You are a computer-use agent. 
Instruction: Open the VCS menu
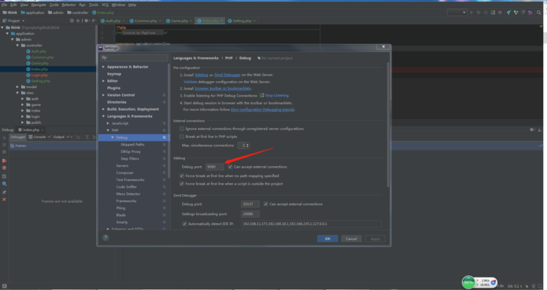pyautogui.click(x=105, y=5)
